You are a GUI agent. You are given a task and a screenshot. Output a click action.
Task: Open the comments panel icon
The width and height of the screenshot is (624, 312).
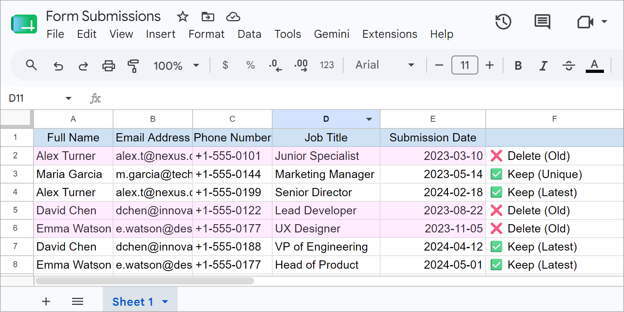point(542,22)
